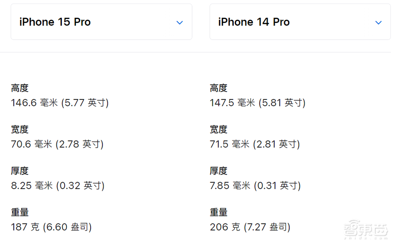Select the iPhone 15 Pro selector field
Viewport: 396px width, 247px height.
tap(101, 22)
